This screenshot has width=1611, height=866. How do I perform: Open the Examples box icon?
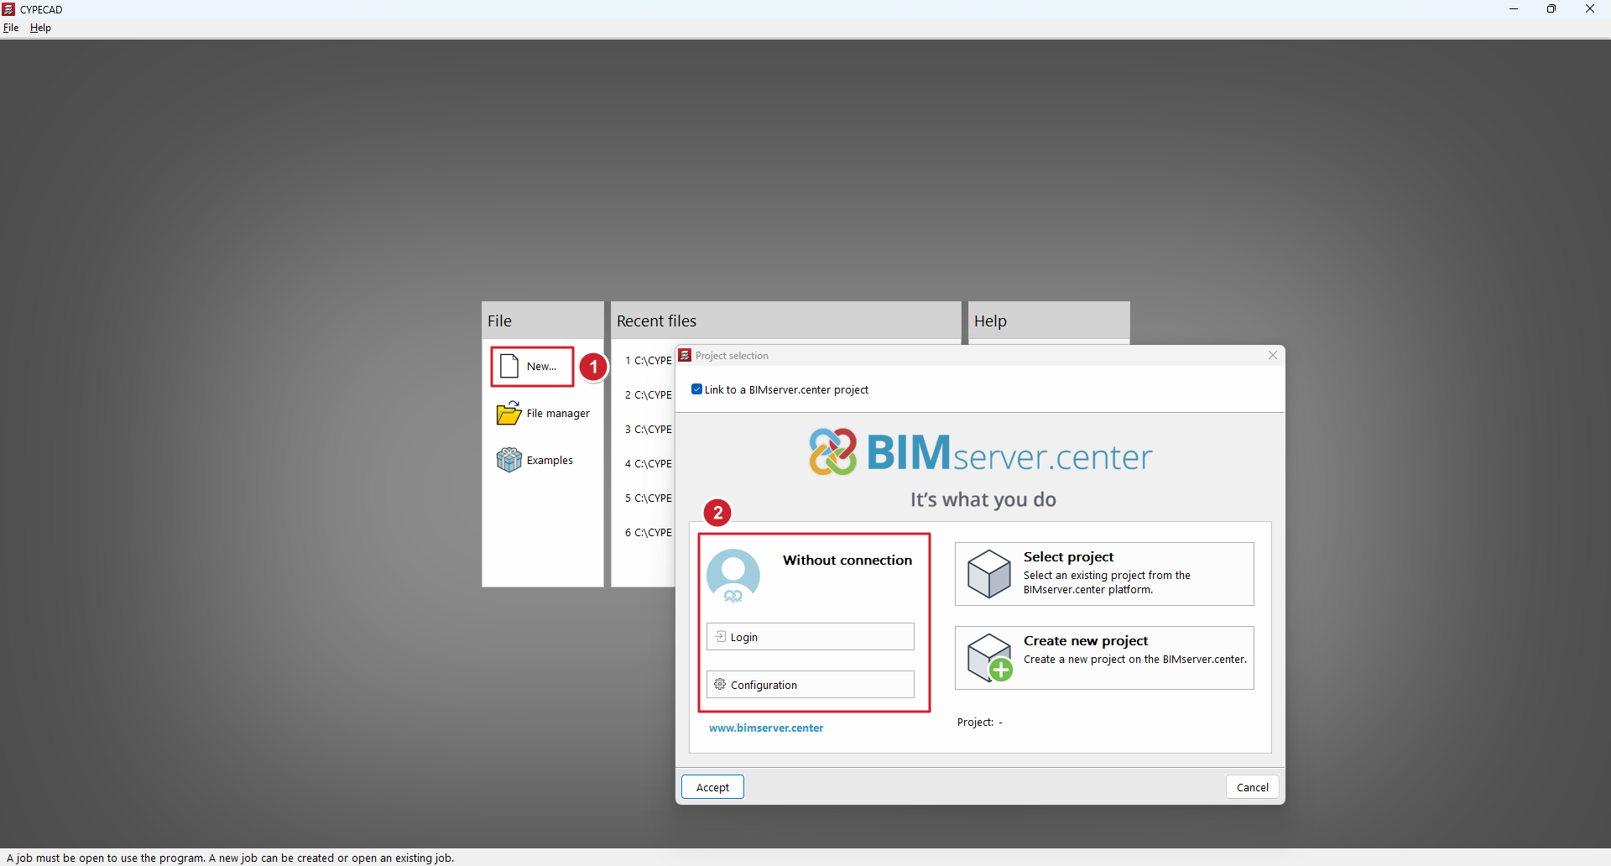tap(508, 460)
